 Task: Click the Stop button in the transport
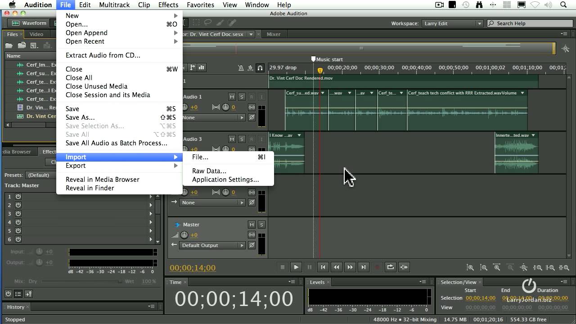[x=283, y=267]
